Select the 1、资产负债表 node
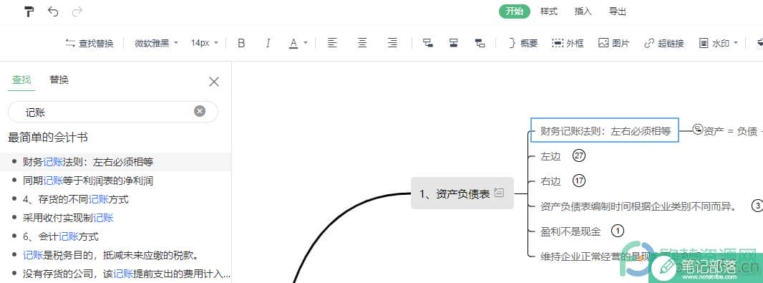This screenshot has width=763, height=283. [462, 193]
